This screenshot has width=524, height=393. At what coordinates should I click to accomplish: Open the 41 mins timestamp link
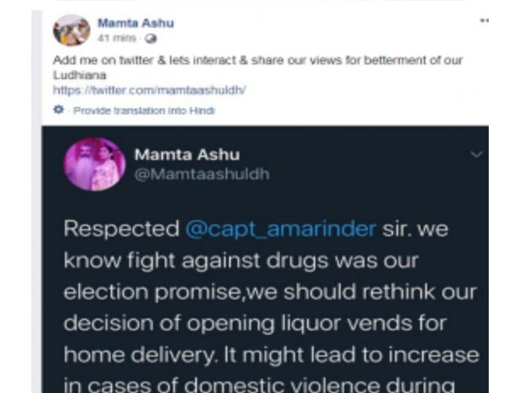116,38
